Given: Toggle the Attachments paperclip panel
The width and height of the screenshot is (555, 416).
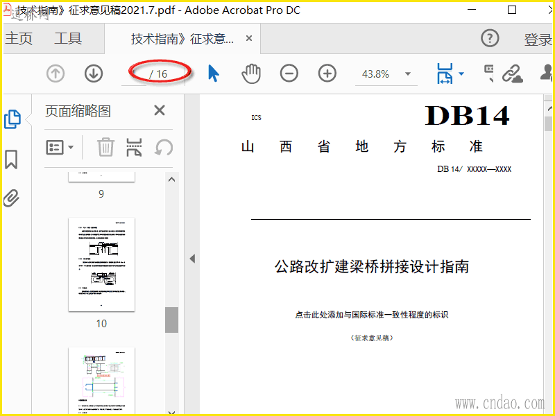Looking at the screenshot, I should 12,198.
